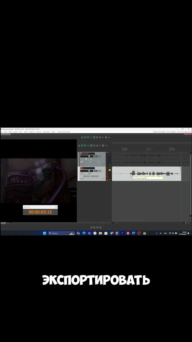This screenshot has width=192, height=342.
Task: Arm recording on the i3 875702 track
Action: (81, 154)
